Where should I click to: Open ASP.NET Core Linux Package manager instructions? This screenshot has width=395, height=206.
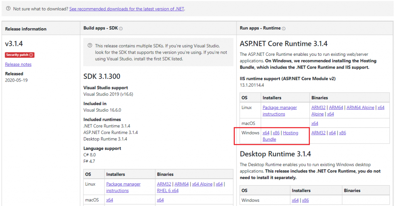pyautogui.click(x=280, y=111)
